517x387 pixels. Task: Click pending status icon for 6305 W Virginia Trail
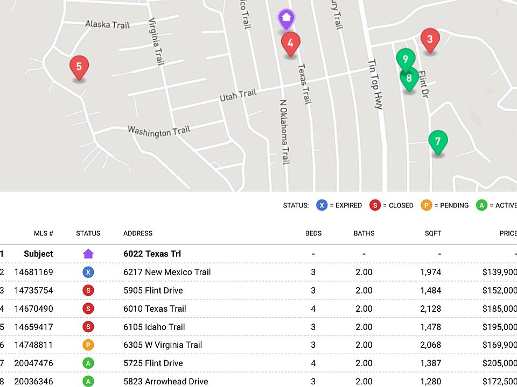click(88, 345)
